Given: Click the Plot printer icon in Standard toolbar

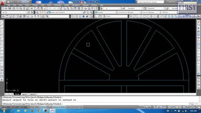Looking at the screenshot, I should [14, 8].
